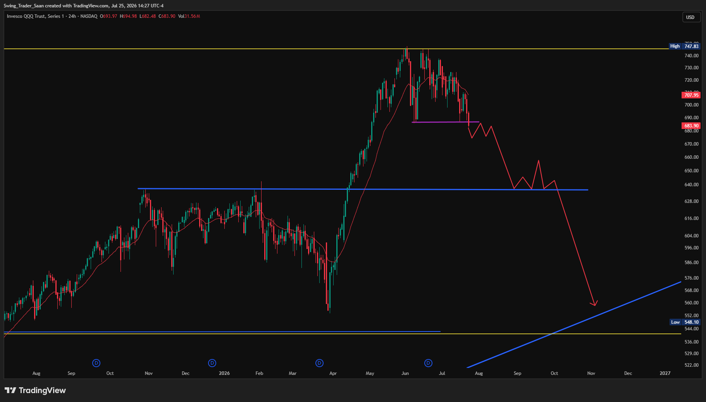The height and width of the screenshot is (402, 706).
Task: Click the 700.00 price scale label
Action: pos(691,105)
